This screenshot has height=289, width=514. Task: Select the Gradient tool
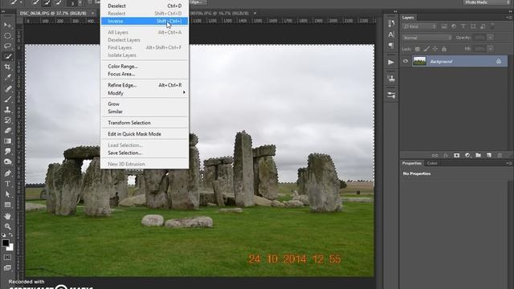7,141
